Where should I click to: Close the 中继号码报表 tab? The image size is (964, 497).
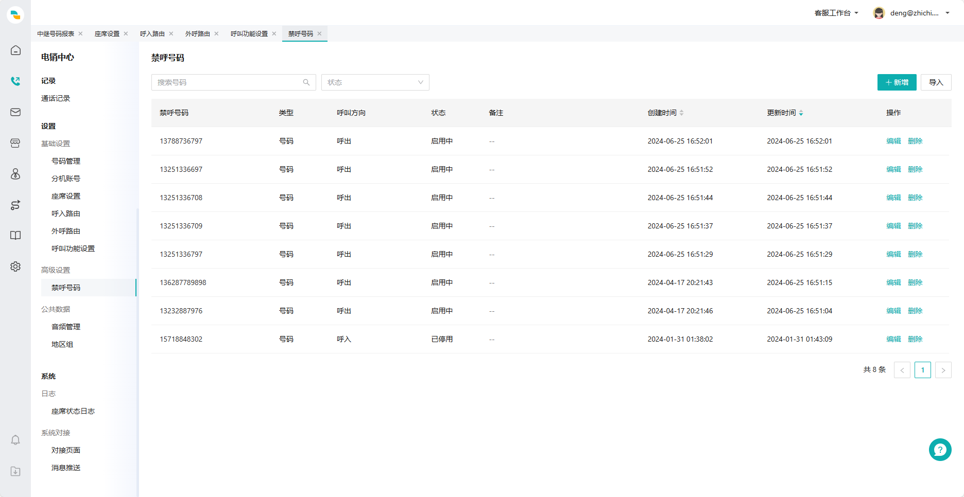(x=80, y=33)
